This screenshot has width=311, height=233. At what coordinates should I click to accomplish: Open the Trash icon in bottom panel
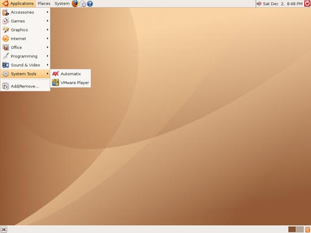(308, 230)
